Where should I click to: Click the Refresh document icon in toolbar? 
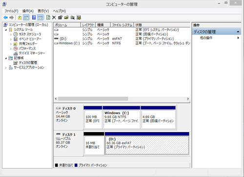(48, 18)
